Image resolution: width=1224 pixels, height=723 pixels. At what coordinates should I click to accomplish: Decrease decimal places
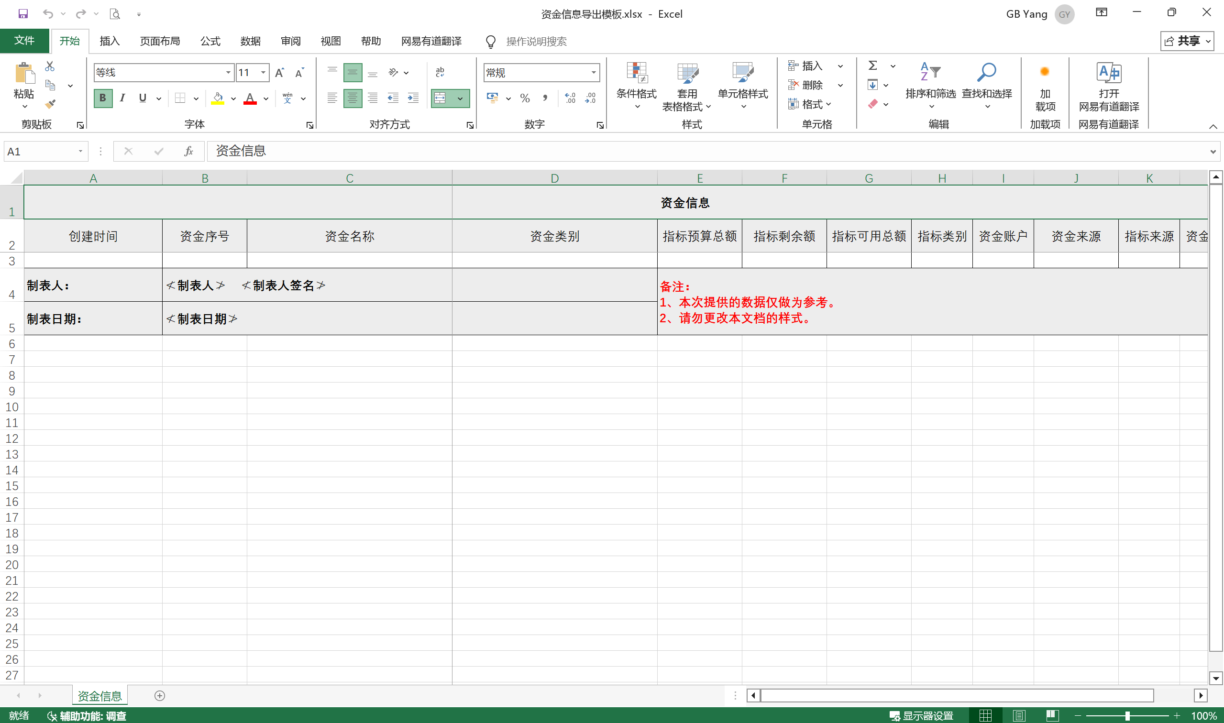pyautogui.click(x=591, y=99)
